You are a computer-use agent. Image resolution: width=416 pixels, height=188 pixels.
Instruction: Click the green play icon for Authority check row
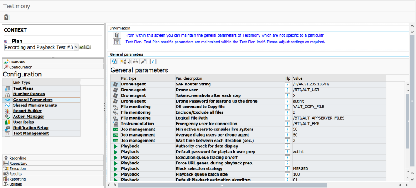(x=115, y=146)
